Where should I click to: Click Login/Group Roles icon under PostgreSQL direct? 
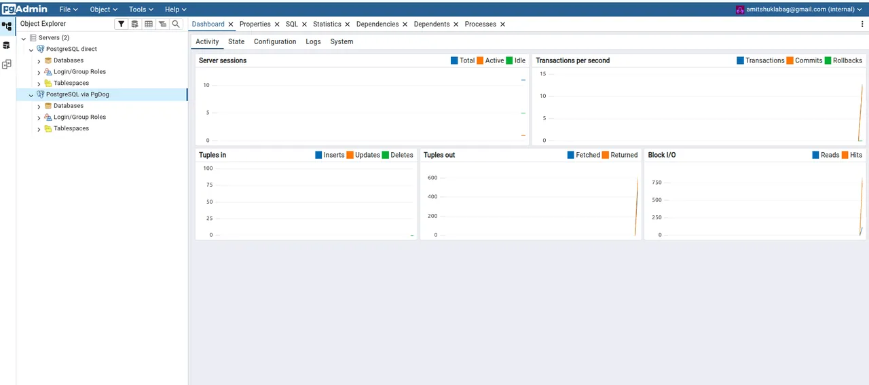(x=48, y=72)
